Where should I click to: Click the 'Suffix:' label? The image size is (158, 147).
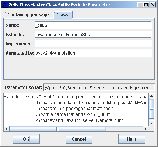coord(13,25)
